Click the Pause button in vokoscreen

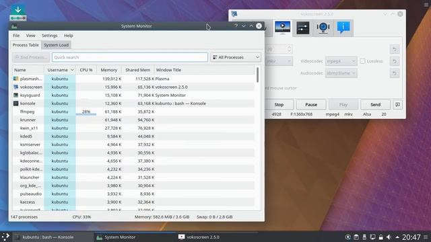click(311, 105)
